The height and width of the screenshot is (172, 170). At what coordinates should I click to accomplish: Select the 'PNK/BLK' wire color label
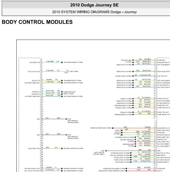click(x=148, y=127)
